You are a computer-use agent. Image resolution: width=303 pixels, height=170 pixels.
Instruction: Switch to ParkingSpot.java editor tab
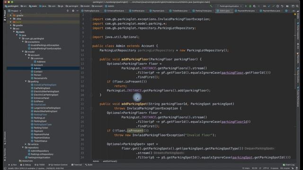[x=90, y=11]
